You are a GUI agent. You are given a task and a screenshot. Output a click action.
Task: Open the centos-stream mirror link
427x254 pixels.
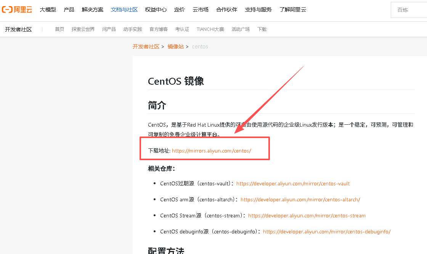pyautogui.click(x=307, y=215)
